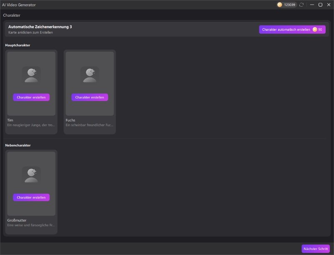
Task: Open Großmutter description 'Eine weise und fürsorgliche'
Action: tap(31, 225)
